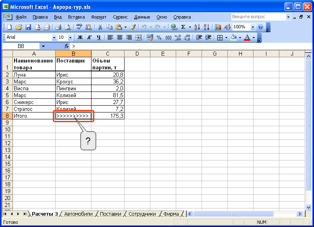The height and width of the screenshot is (227, 314).
Task: Open the paste options dropdown arrow
Action: click(125, 27)
